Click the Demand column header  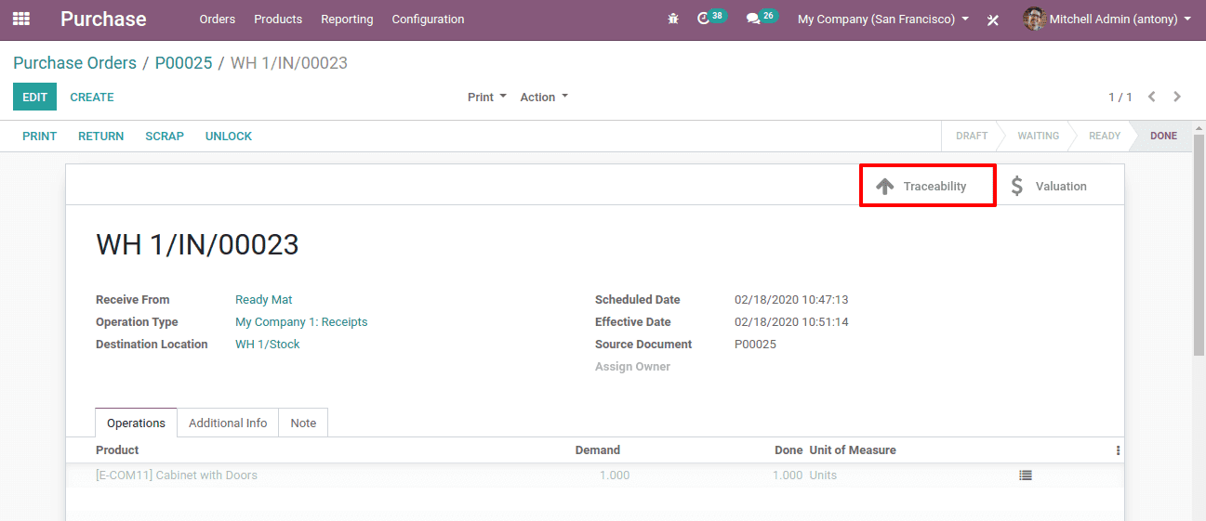(x=597, y=450)
